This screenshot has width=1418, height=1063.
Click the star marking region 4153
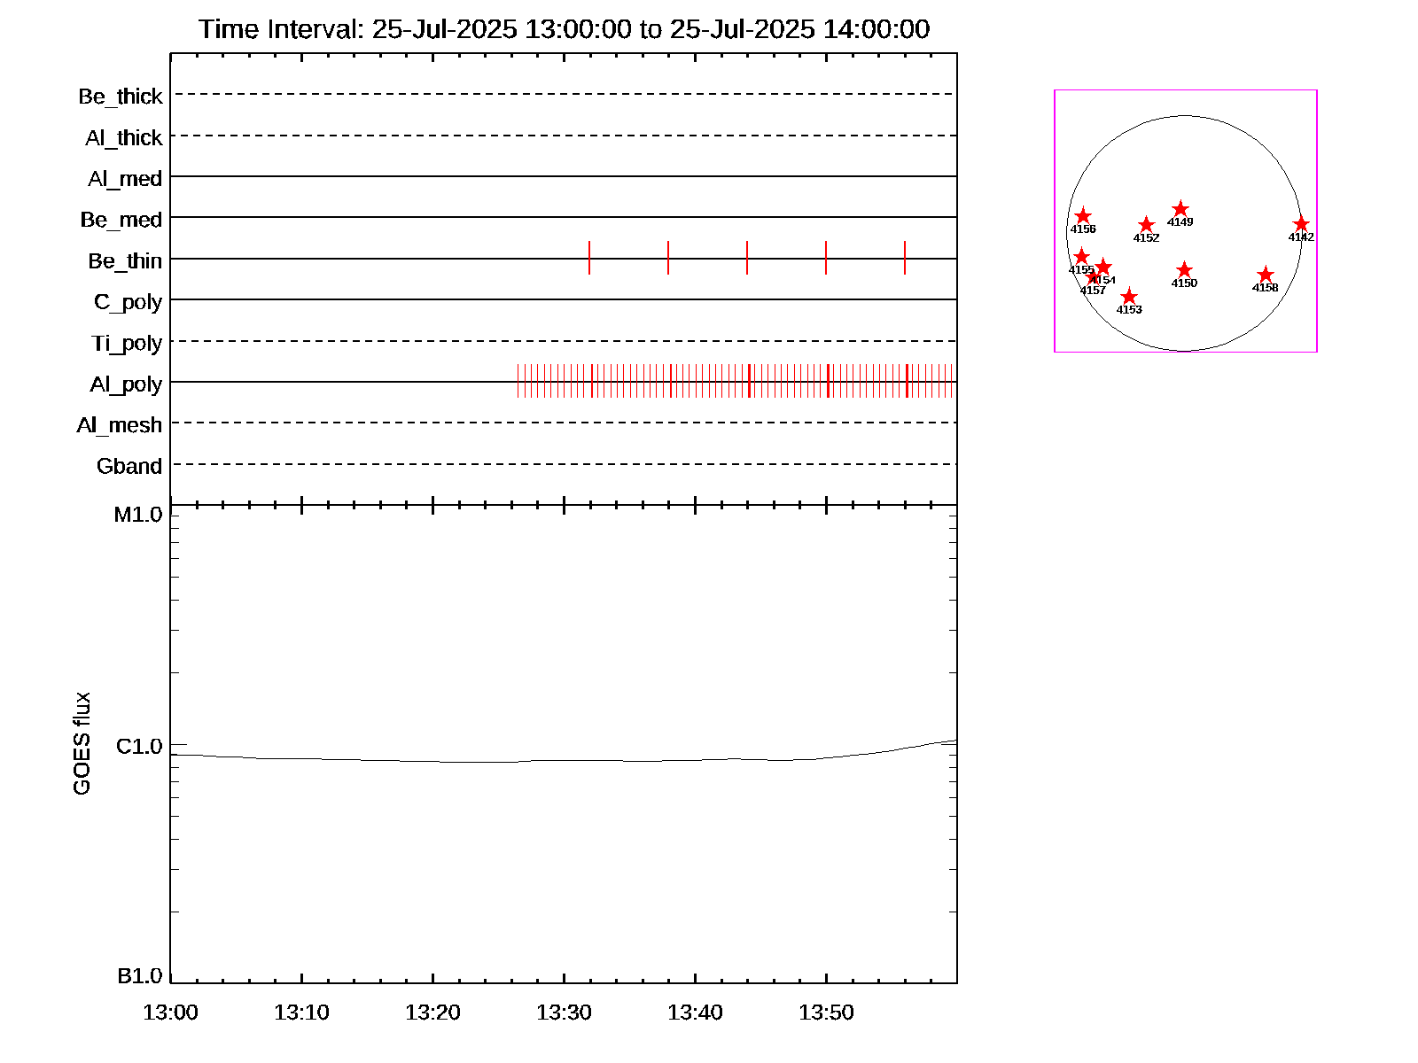pos(1128,297)
